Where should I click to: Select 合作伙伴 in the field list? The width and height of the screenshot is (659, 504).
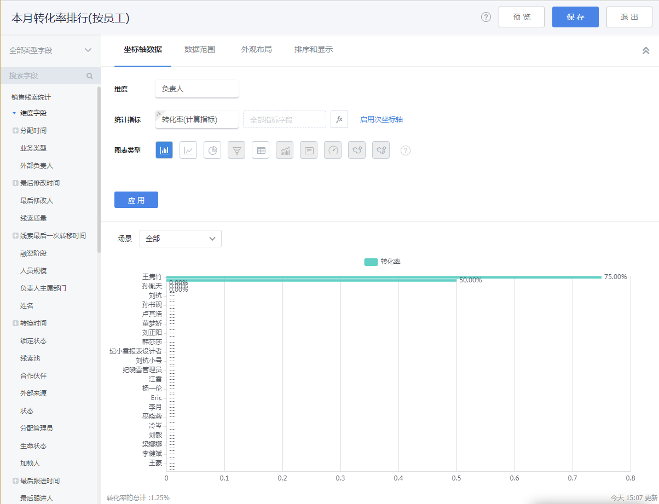point(33,375)
